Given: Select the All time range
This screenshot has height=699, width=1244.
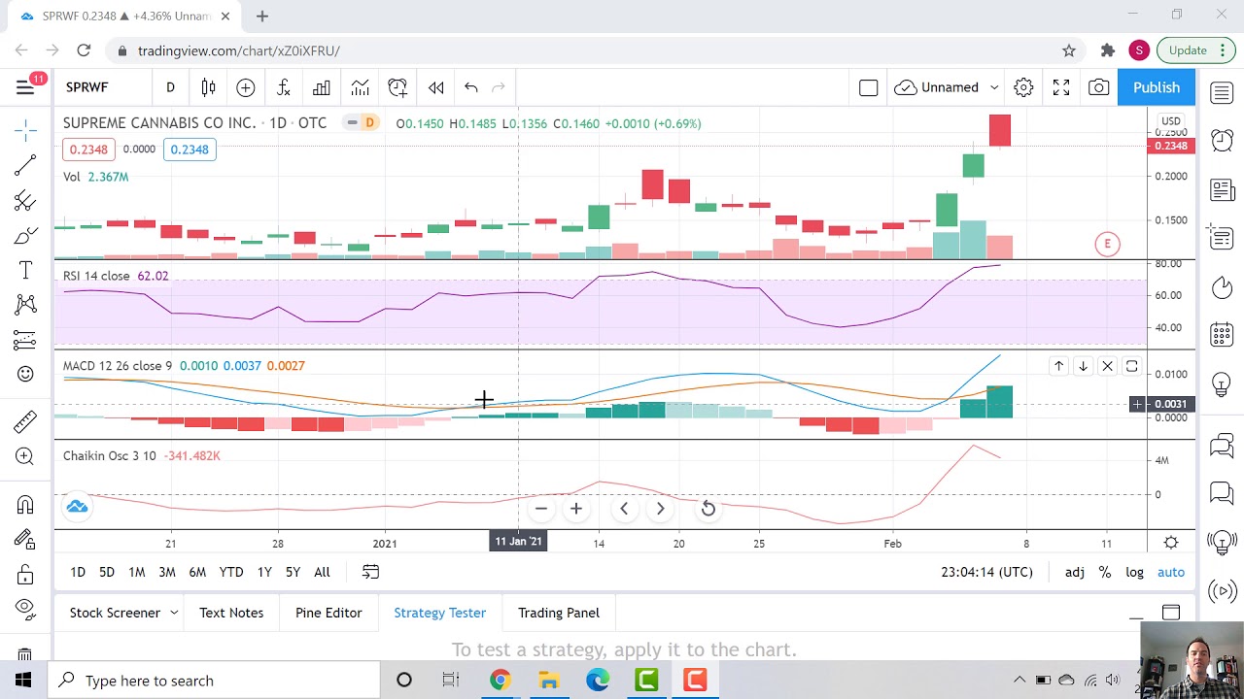Looking at the screenshot, I should (322, 572).
